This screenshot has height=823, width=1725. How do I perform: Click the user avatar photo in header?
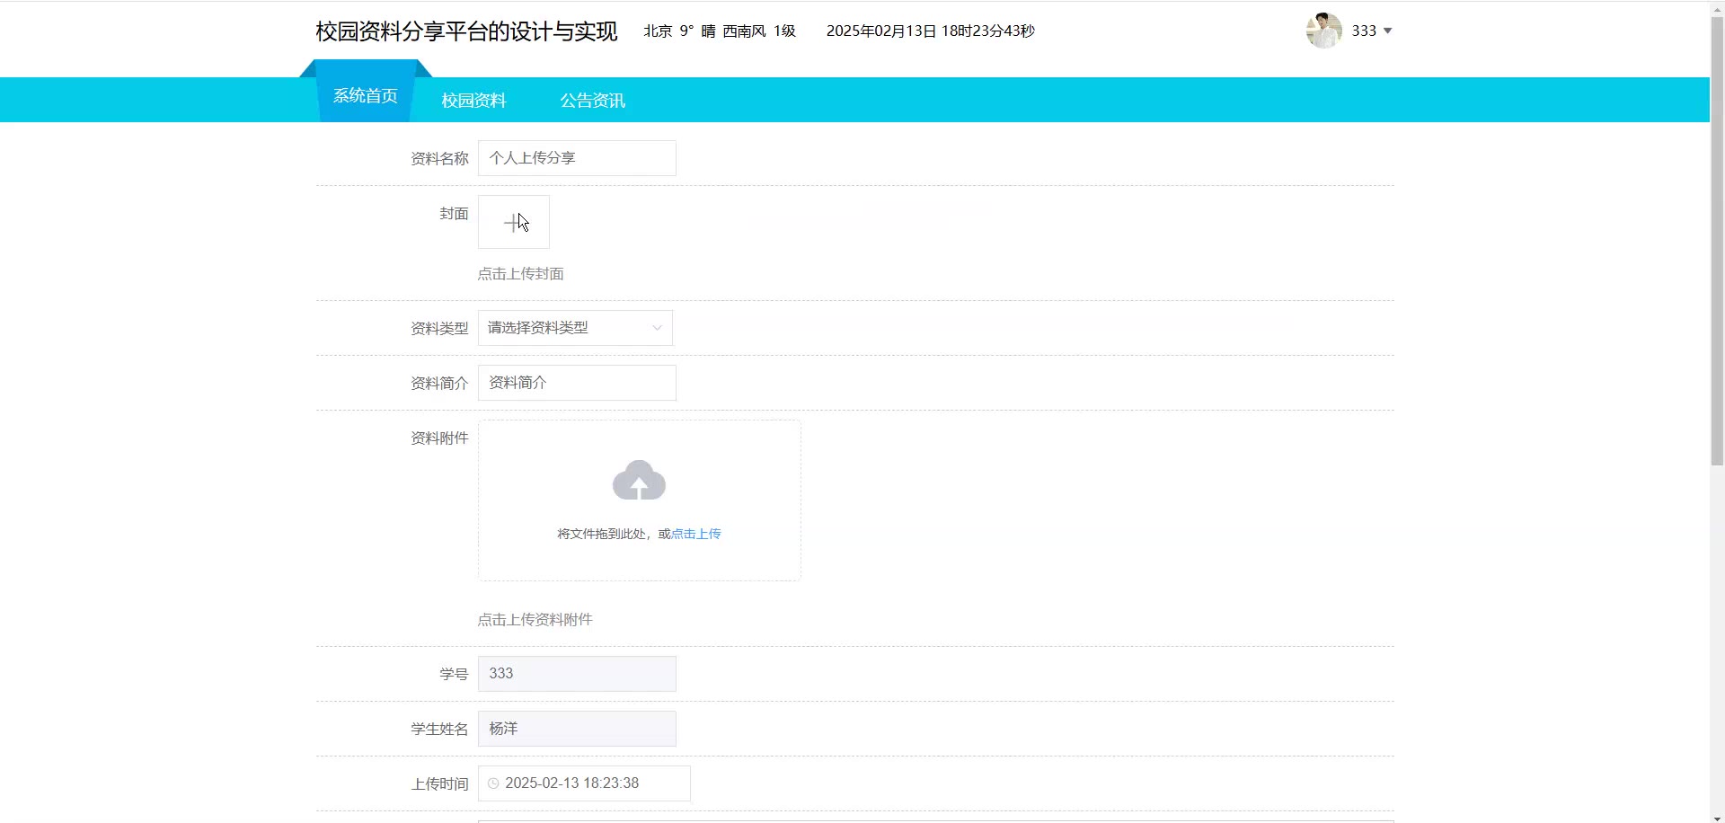tap(1323, 31)
